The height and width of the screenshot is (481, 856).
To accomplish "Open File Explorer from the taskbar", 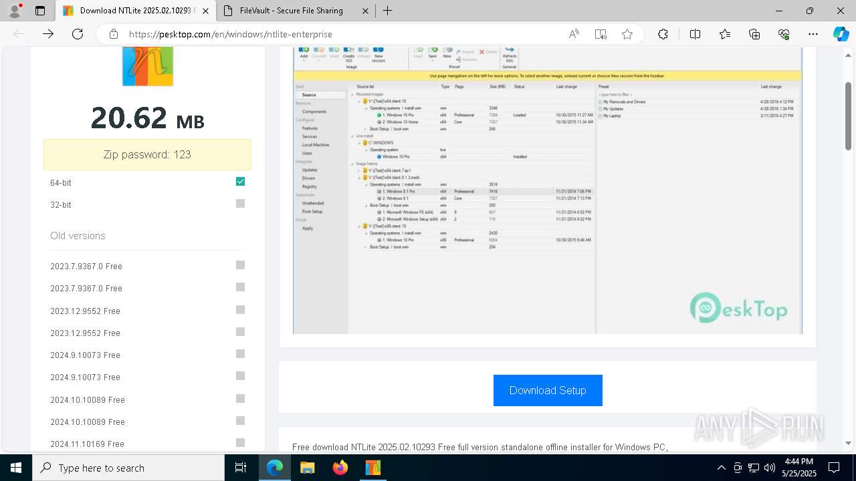I will pos(307,468).
